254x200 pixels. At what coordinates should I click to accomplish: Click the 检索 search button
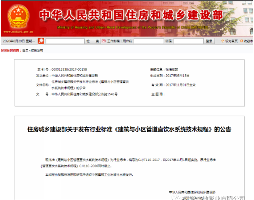tap(93, 41)
